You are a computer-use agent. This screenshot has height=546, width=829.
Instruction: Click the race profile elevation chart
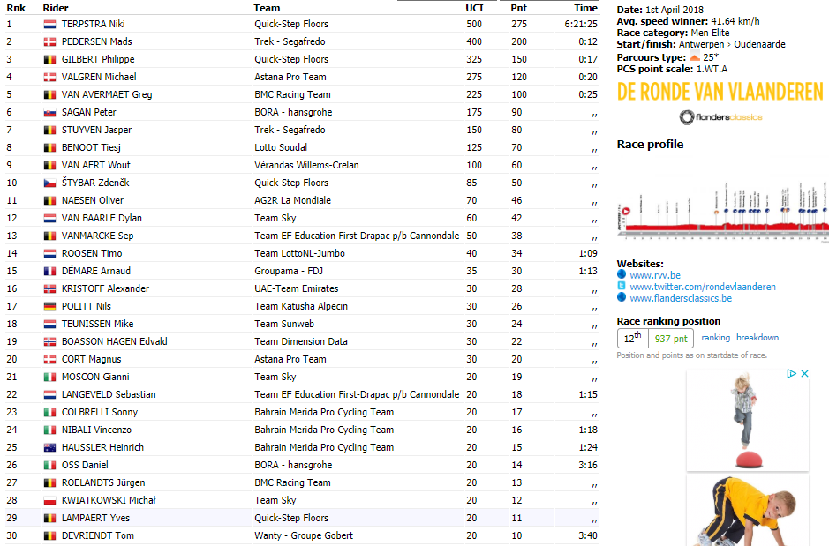(723, 211)
